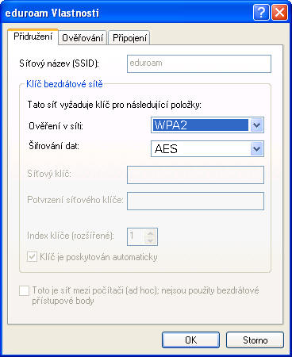The width and height of the screenshot is (292, 357).
Task: Expand the Šifrování dat dropdown arrow
Action: click(256, 148)
